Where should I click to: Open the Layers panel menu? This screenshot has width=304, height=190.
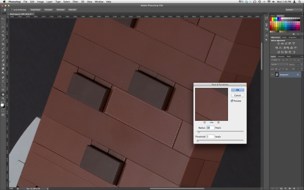[302, 57]
